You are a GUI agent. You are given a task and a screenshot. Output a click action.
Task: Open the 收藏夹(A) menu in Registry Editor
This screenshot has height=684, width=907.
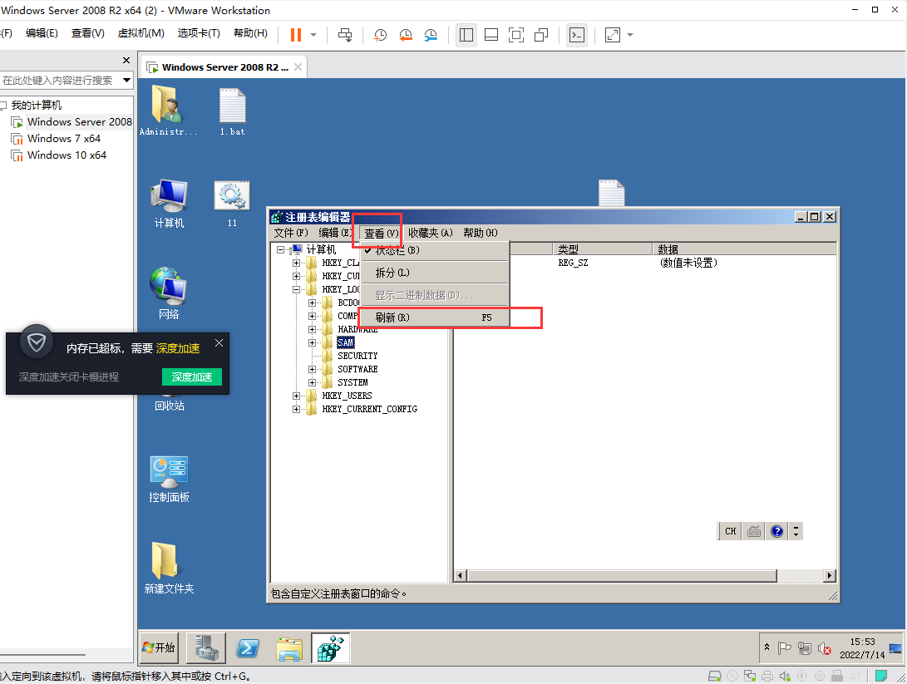point(431,233)
